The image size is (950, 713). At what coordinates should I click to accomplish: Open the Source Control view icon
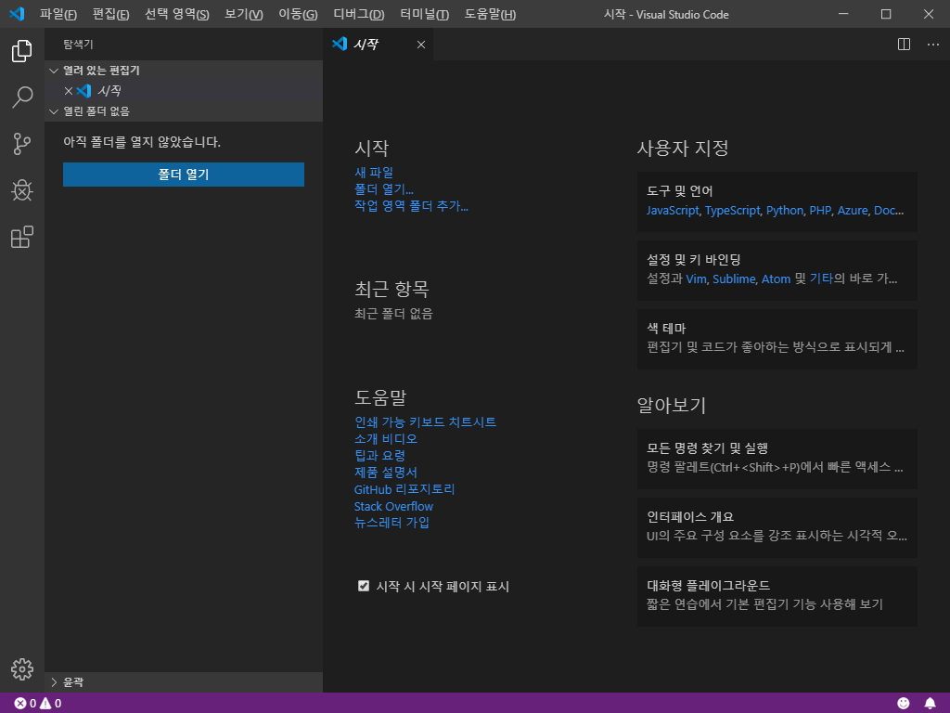click(22, 144)
